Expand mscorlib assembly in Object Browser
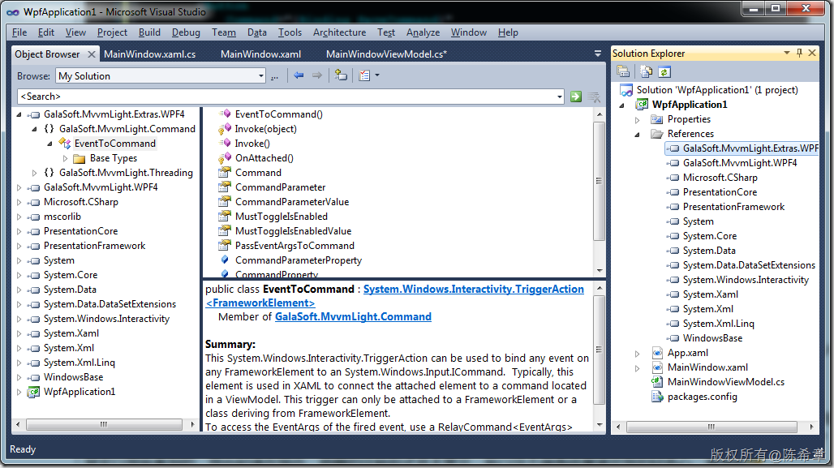 pyautogui.click(x=19, y=217)
